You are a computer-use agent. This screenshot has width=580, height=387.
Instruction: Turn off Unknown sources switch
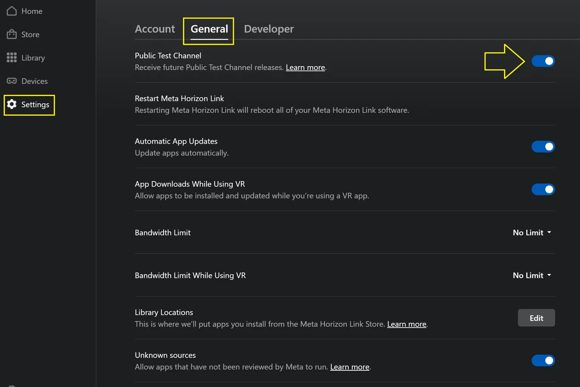pyautogui.click(x=543, y=361)
